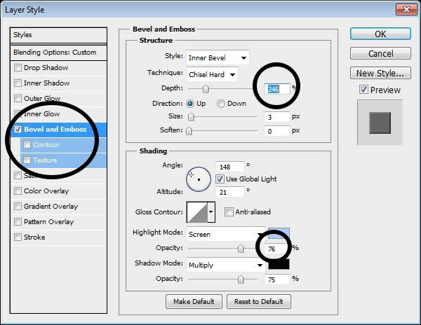Toggle the Use Global Light checkbox
The height and width of the screenshot is (325, 421).
tap(220, 179)
